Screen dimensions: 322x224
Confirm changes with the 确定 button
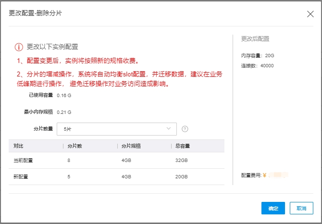pyautogui.click(x=273, y=208)
